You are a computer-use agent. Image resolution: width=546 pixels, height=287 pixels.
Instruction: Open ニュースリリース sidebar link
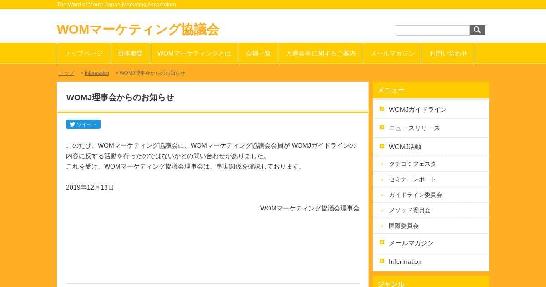[x=431, y=128]
